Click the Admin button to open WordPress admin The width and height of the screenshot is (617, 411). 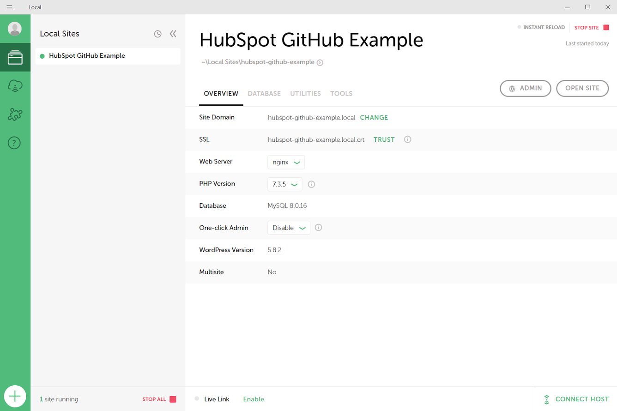pos(525,88)
